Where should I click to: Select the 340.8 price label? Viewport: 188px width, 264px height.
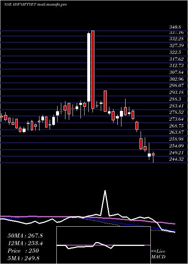tap(176, 27)
